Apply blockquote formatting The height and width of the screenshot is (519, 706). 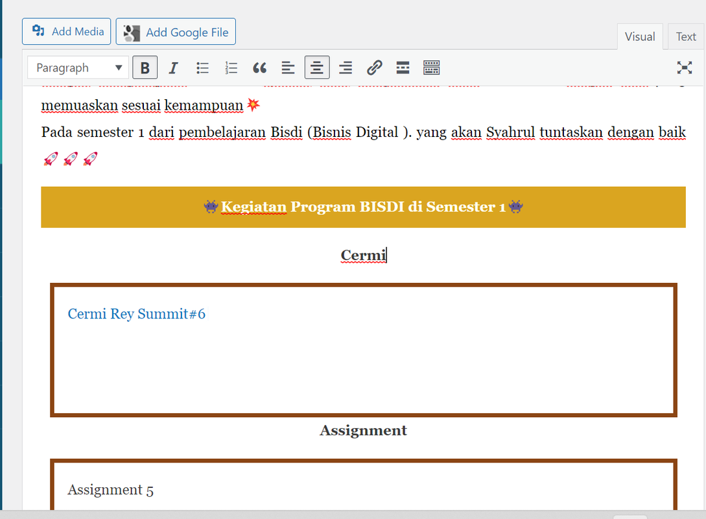coord(260,68)
